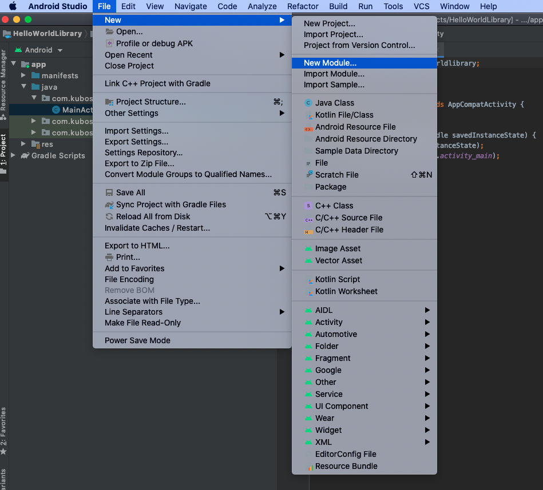This screenshot has height=490, width=543.
Task: Select Link C++ Project with Gradle
Action: point(192,83)
